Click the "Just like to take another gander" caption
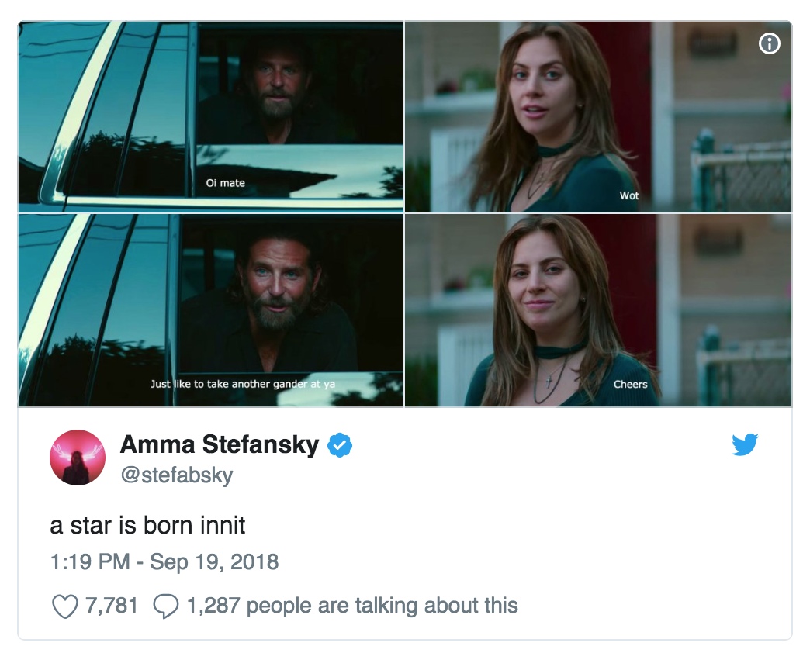Viewport: 810px width, 653px height. point(243,384)
